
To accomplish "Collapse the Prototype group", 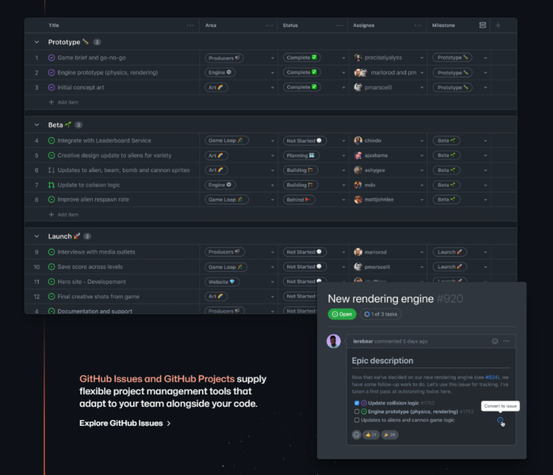I will coord(37,42).
